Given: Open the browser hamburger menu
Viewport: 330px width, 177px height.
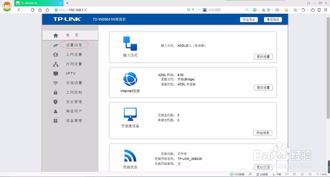Looking at the screenshot, I should [326, 10].
